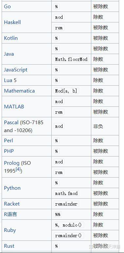Open the Go language link
The height and width of the screenshot is (253, 124).
pyautogui.click(x=8, y=7)
